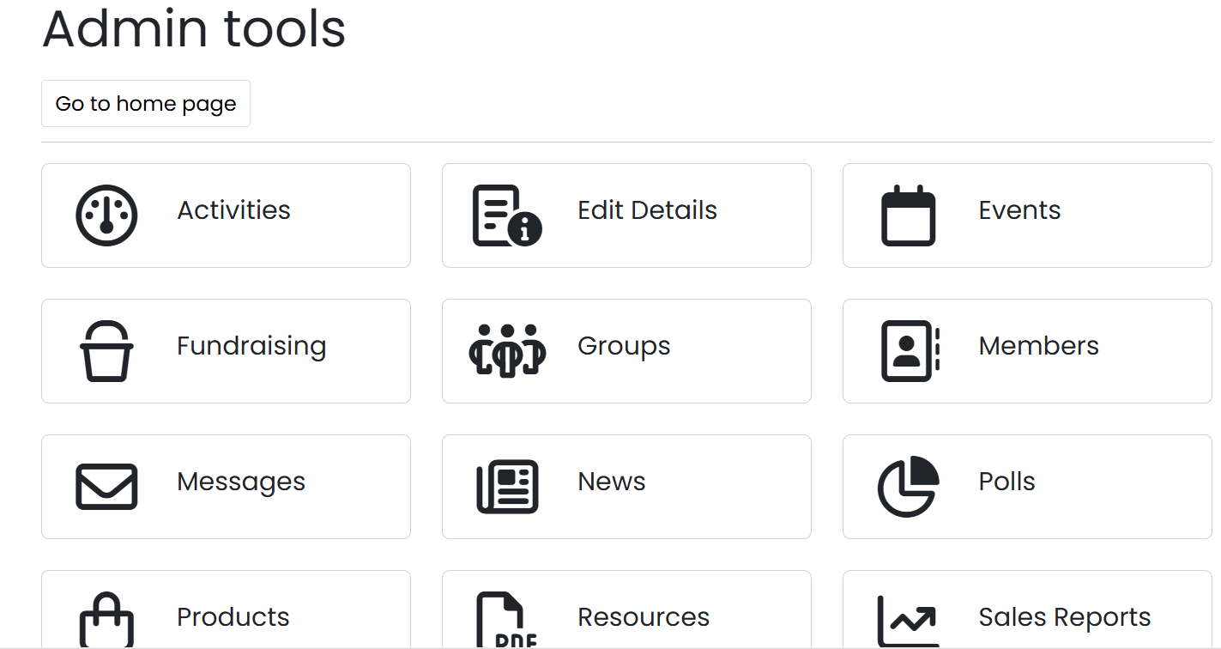Click the Messages envelope icon
Viewport: 1221px width, 649px height.
click(x=106, y=487)
